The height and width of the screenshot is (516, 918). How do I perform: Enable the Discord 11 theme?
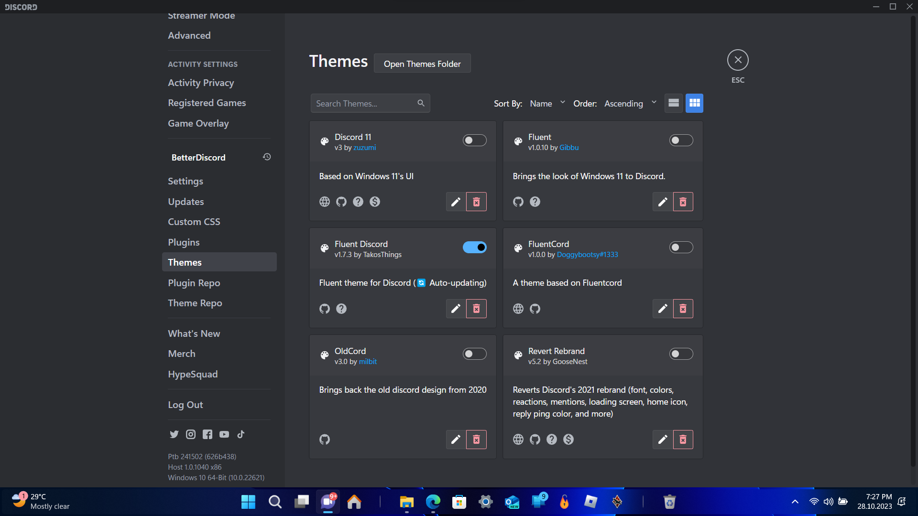(474, 140)
